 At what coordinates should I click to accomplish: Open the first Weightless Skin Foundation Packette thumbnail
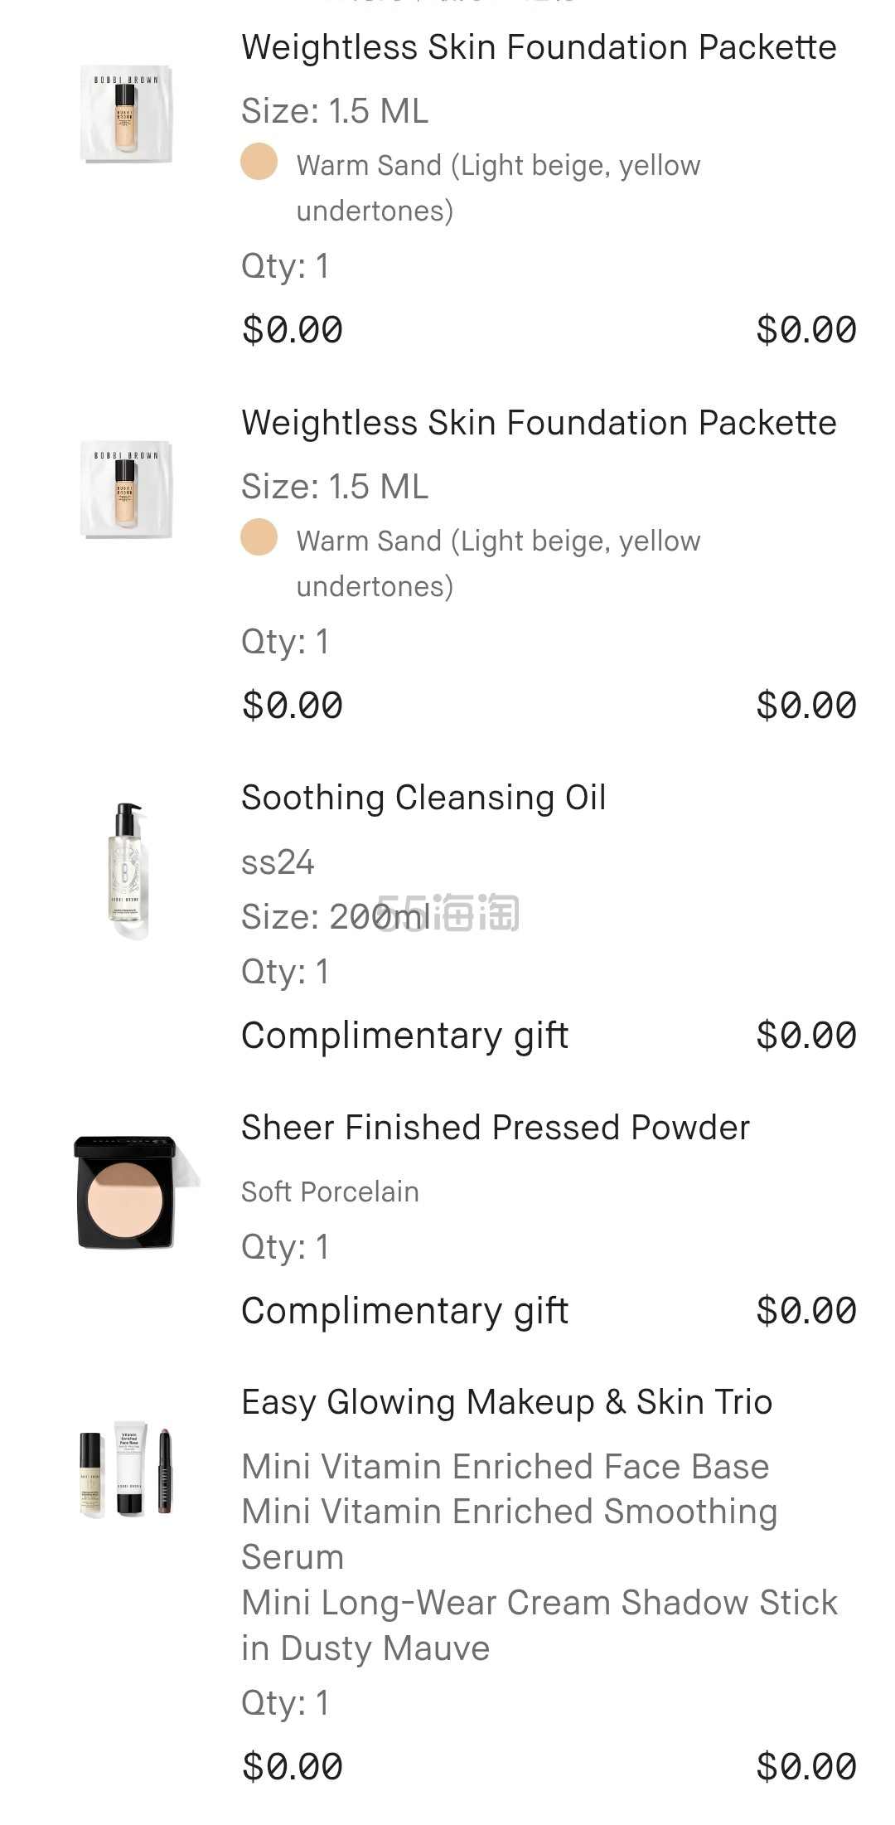point(126,114)
